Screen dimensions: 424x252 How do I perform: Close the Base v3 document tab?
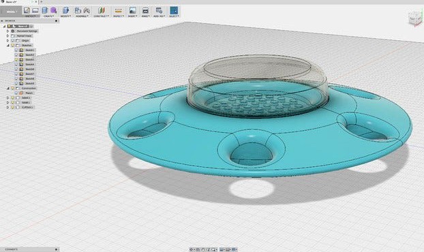click(x=36, y=1)
